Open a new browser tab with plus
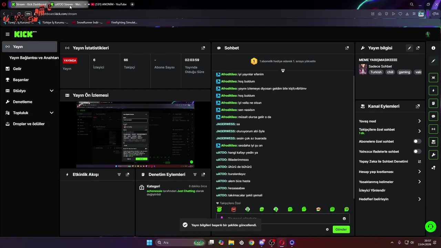 click(x=132, y=4)
